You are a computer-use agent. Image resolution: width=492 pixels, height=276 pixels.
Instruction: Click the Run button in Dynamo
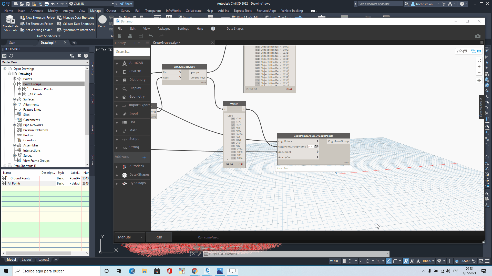[159, 237]
